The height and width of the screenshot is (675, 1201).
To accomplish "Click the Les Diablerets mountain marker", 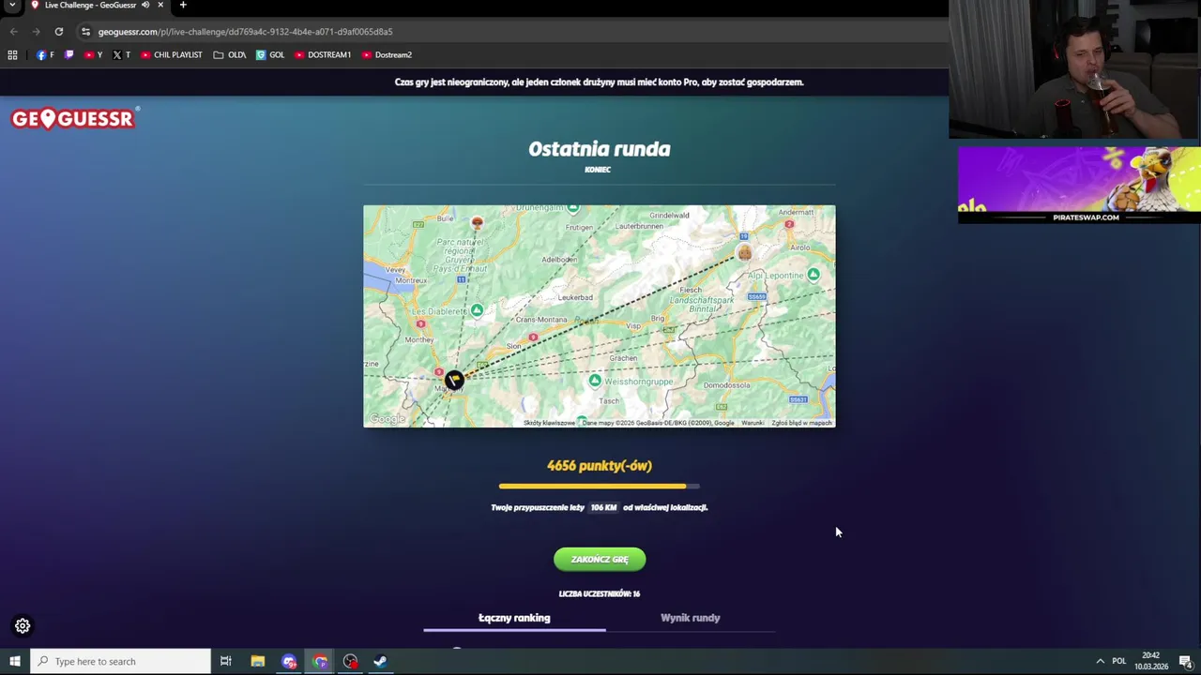I will tap(477, 310).
